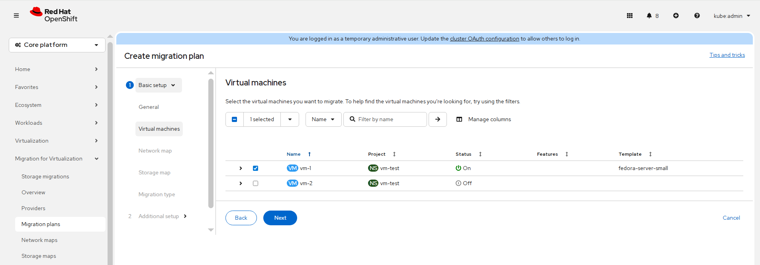Open Providers in the sidebar
760x265 pixels.
[x=33, y=208]
